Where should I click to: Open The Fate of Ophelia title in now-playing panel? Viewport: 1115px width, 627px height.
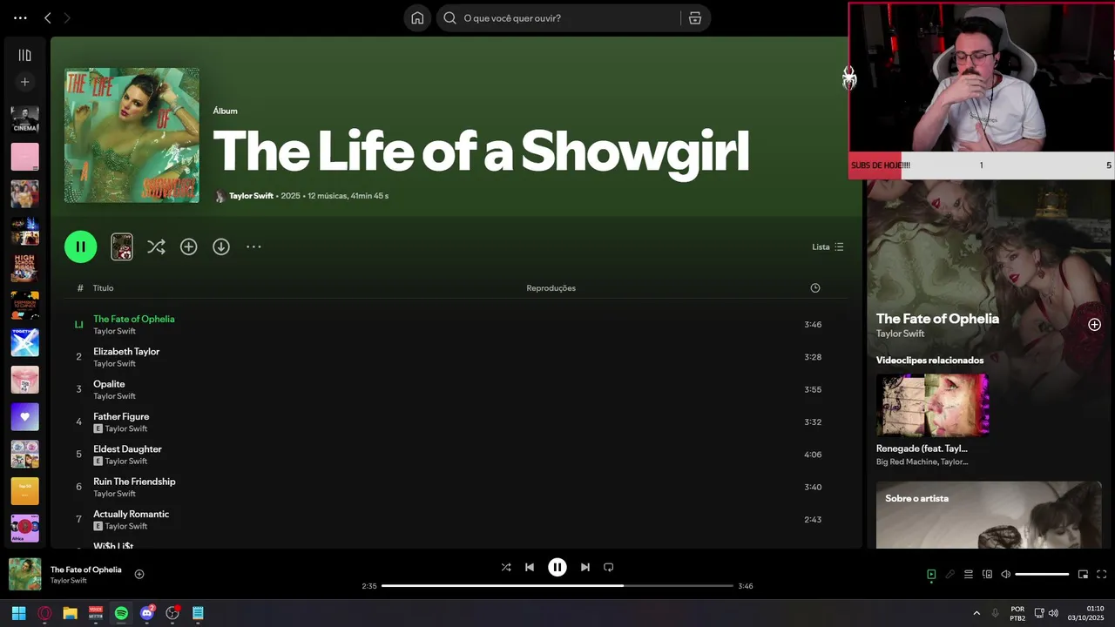coord(937,319)
